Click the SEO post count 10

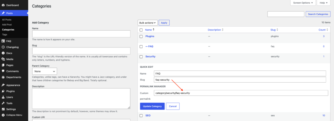click(324, 115)
